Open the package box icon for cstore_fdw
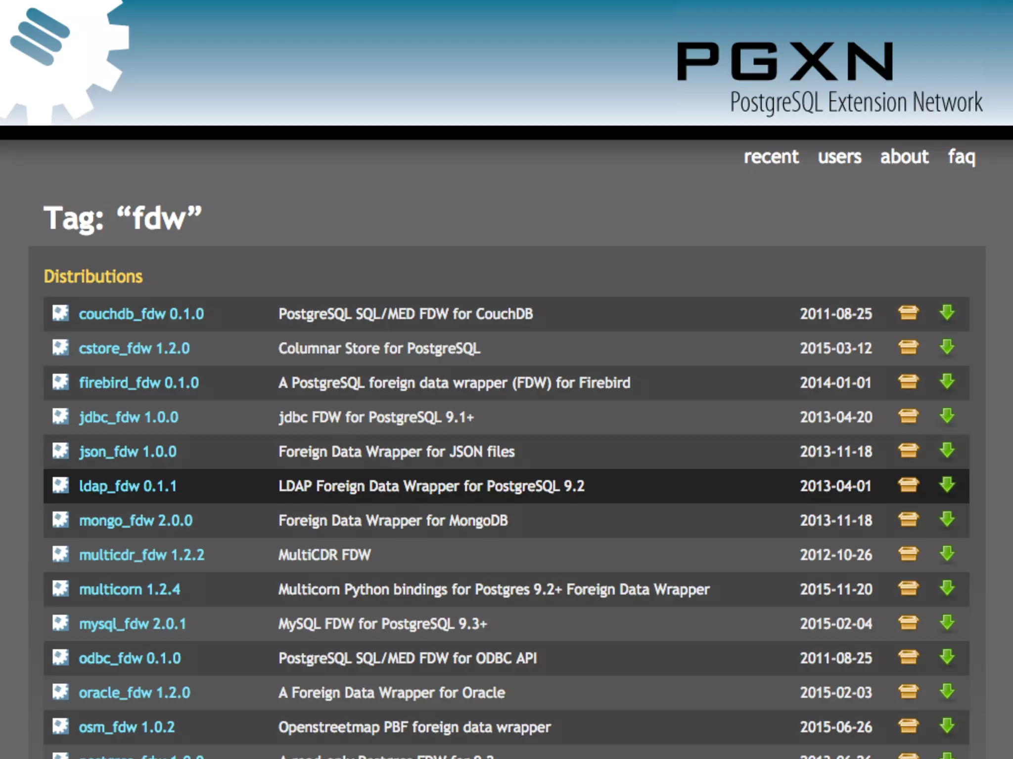This screenshot has width=1013, height=759. click(908, 347)
